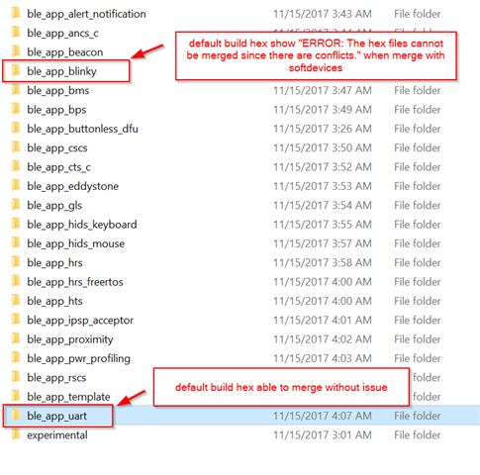Viewport: 480px width, 475px height.
Task: Click the ble_app_ancs_c folder icon
Action: coord(15,33)
